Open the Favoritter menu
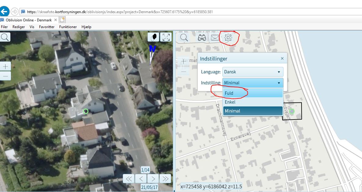The height and width of the screenshot is (192, 362). (x=47, y=27)
